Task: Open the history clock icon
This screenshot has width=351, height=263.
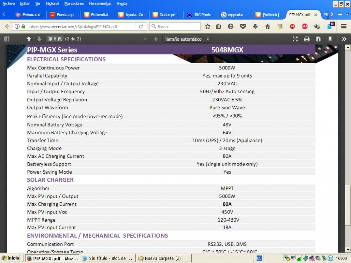Action: click(231, 26)
